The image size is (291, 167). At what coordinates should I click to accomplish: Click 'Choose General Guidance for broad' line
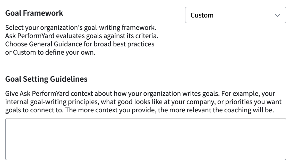tap(80, 44)
